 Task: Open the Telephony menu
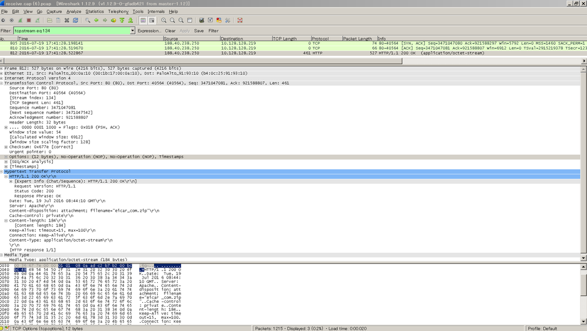coord(118,11)
